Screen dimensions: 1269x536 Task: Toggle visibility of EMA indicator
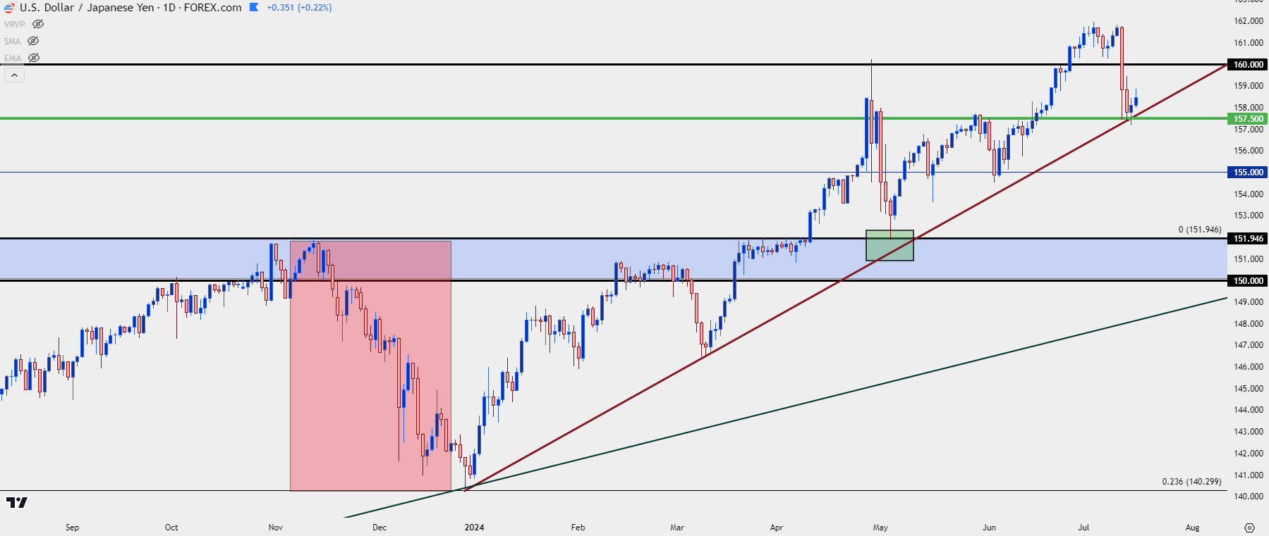click(x=33, y=58)
